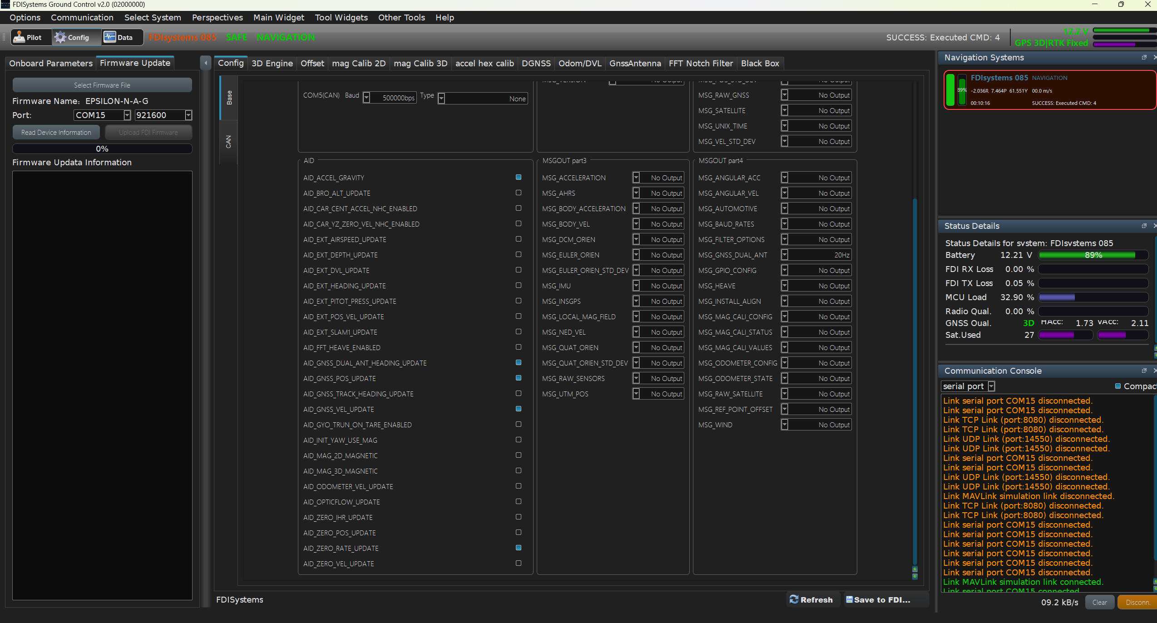Select FDIsystems 085 navigation system entry
1157x623 pixels.
coord(1049,90)
